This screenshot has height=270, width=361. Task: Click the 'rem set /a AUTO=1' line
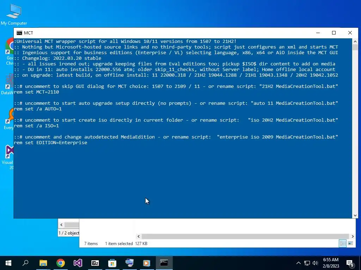point(38,109)
